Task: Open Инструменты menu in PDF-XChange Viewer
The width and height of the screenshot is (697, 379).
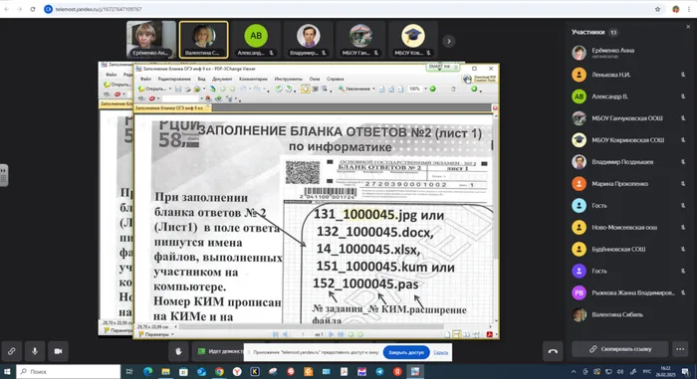Action: coord(288,79)
